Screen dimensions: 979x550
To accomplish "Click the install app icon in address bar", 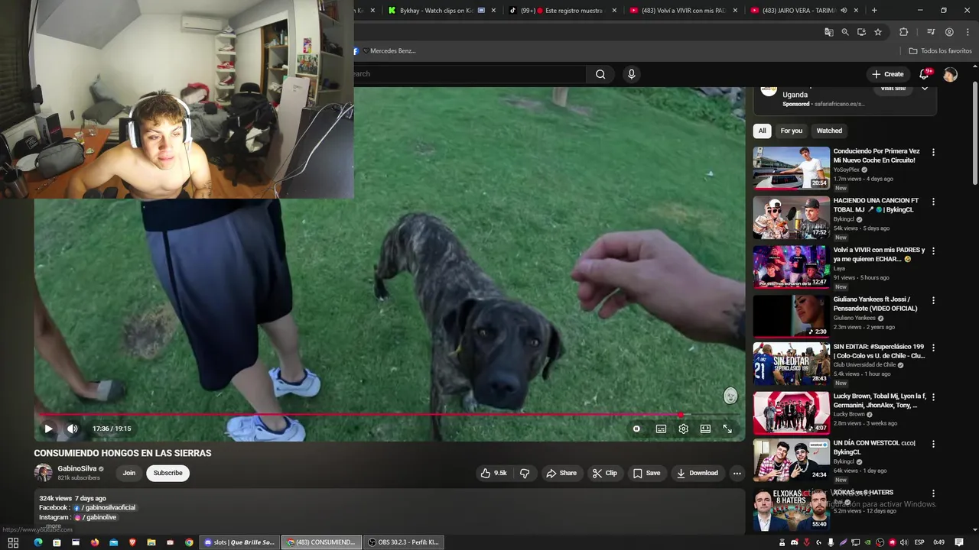I will pyautogui.click(x=861, y=32).
